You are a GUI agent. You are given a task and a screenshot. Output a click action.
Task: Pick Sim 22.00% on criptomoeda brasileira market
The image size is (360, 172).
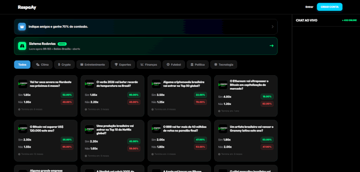click(200, 95)
